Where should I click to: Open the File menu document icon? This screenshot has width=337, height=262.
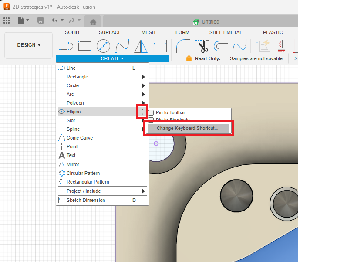click(x=20, y=20)
